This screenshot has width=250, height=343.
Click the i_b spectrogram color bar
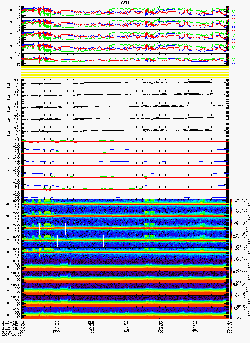[x=231, y=205]
